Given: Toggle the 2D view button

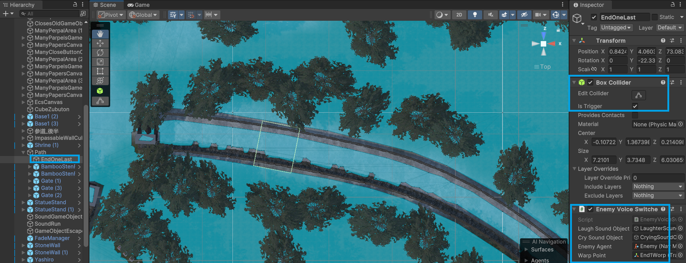Looking at the screenshot, I should (x=459, y=15).
